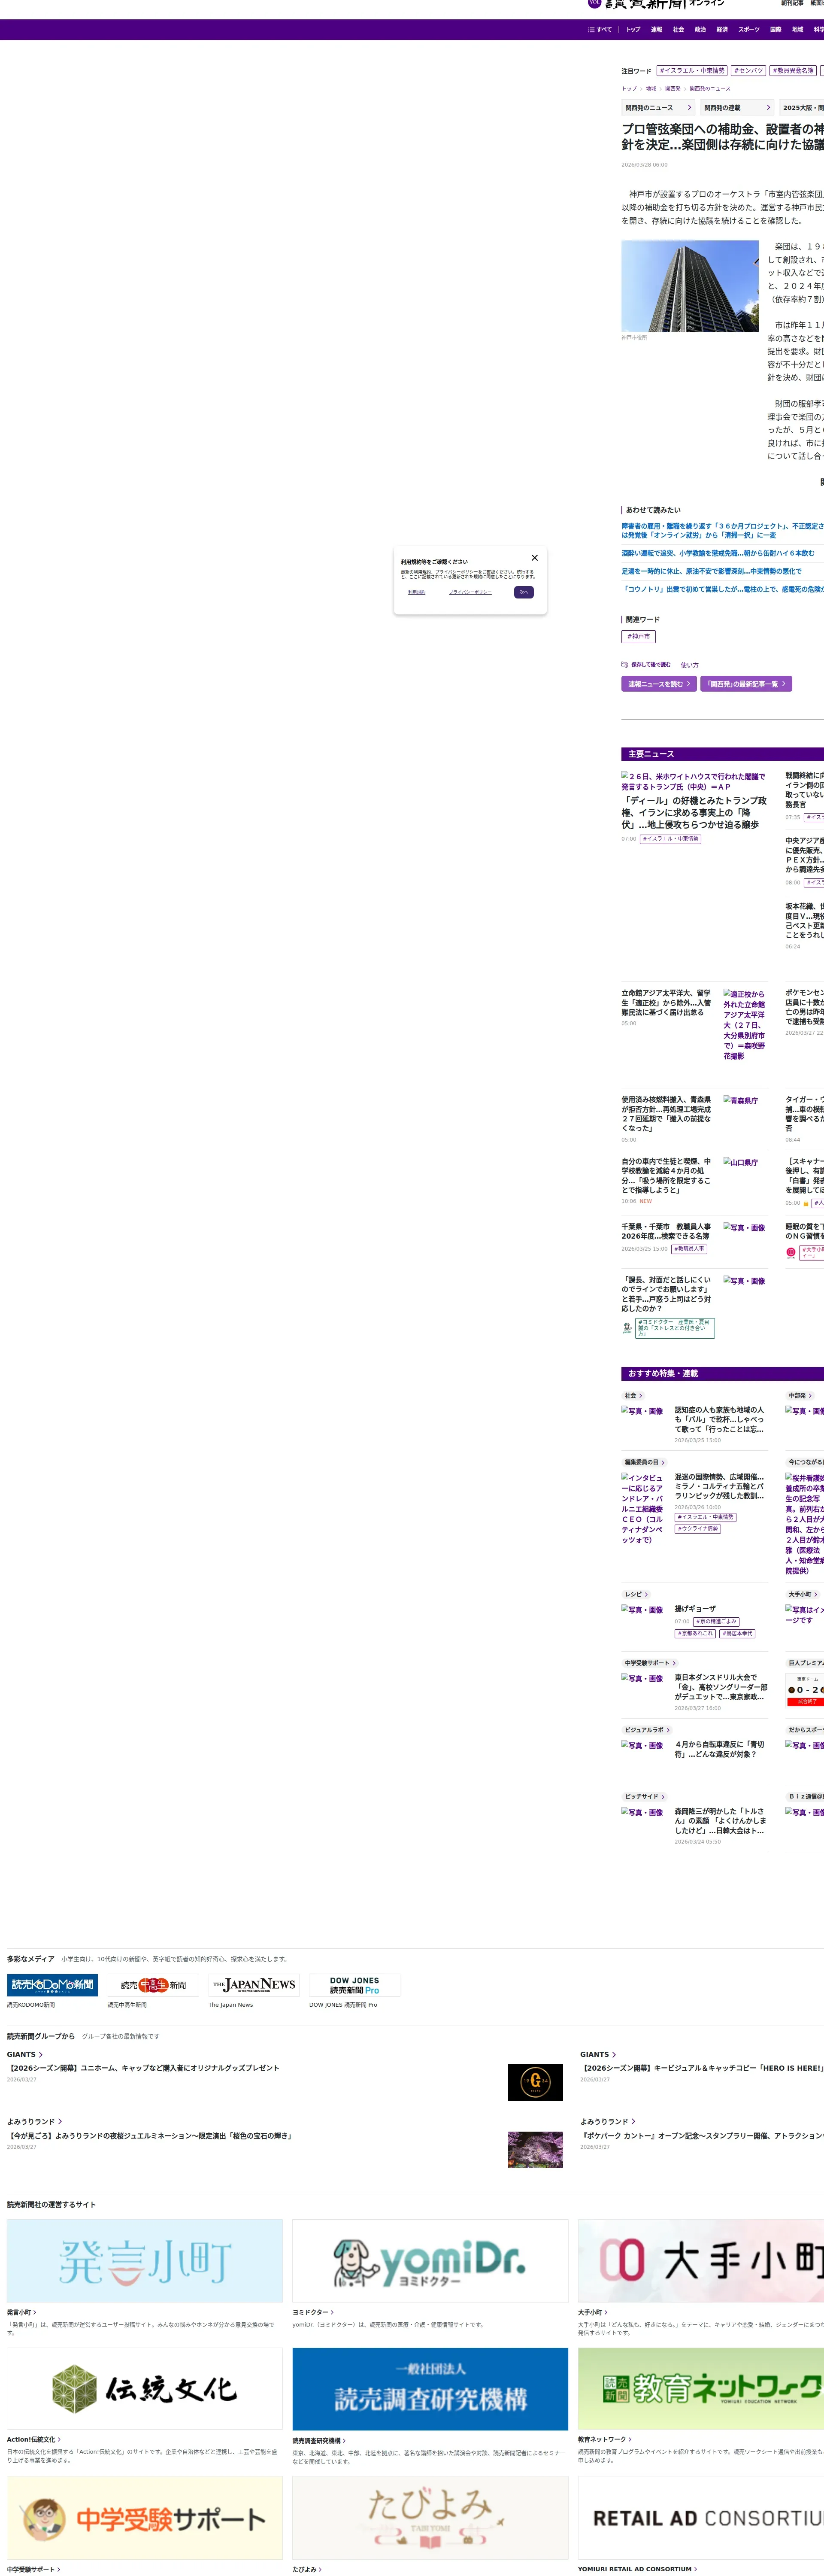Select the 速報 navigation tab

[656, 29]
